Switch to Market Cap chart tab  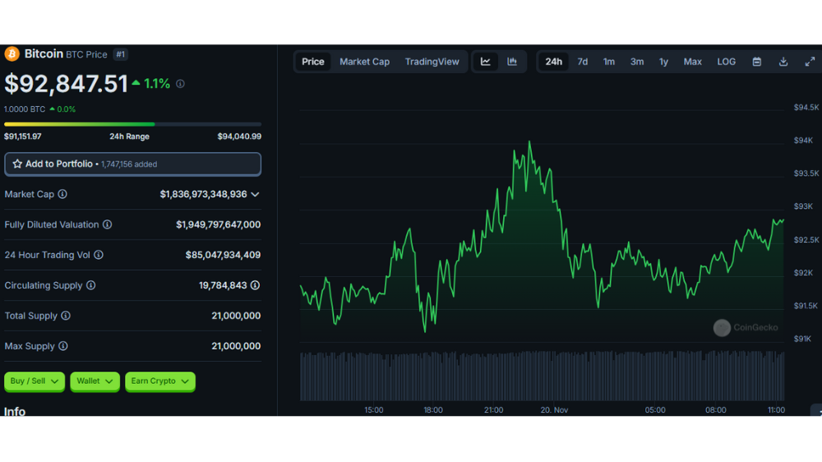point(364,62)
